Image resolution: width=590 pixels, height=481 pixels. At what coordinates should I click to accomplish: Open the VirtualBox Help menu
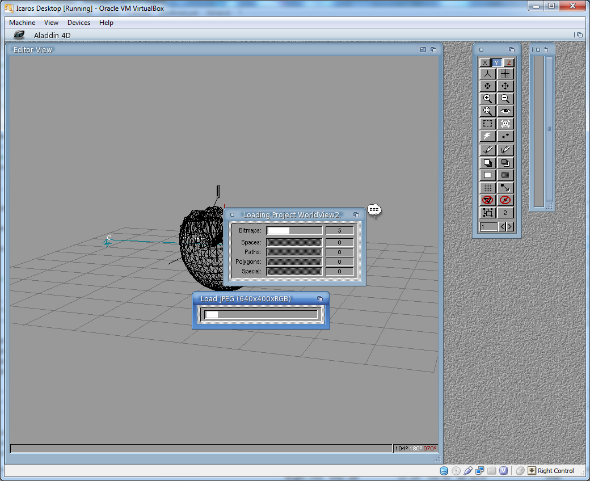click(x=106, y=23)
